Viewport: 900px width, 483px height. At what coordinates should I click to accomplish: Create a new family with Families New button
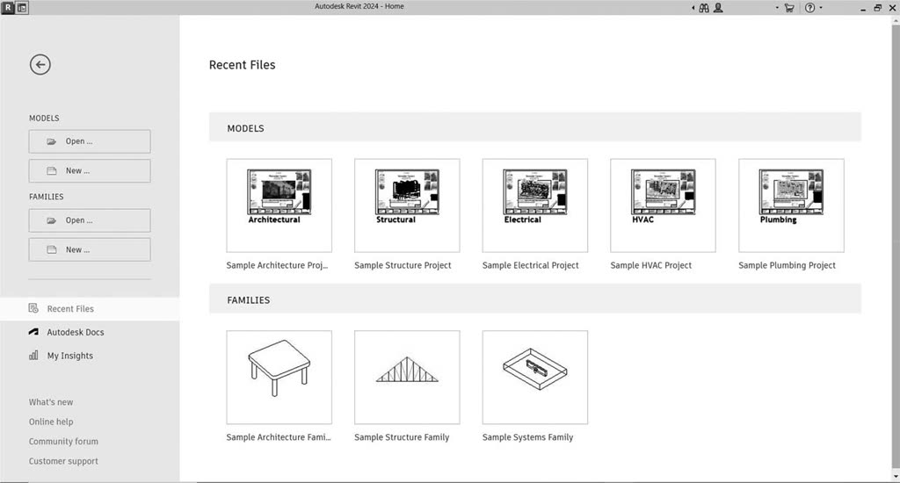[x=90, y=249]
